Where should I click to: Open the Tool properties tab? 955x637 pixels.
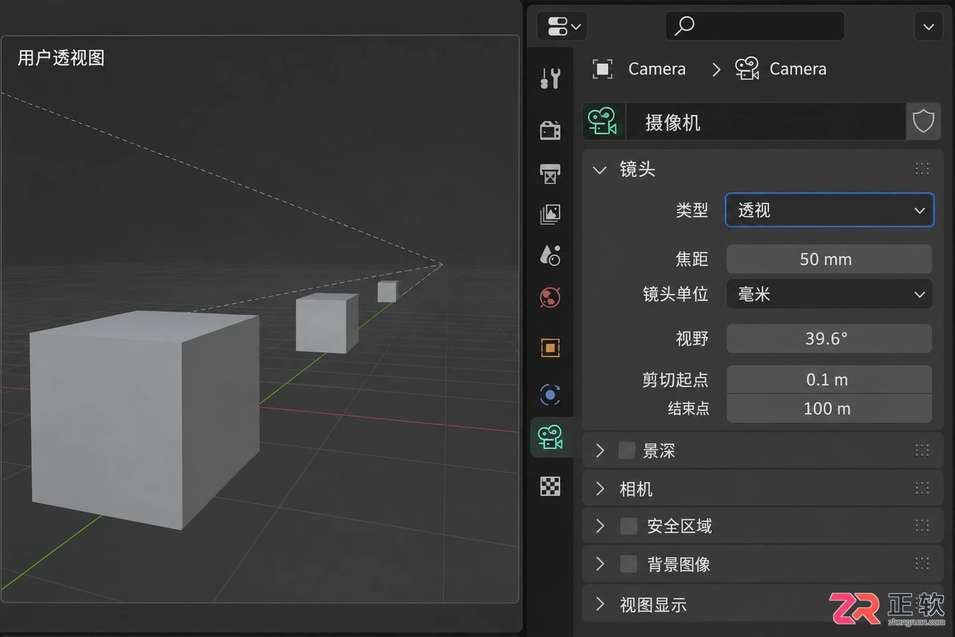pyautogui.click(x=550, y=78)
